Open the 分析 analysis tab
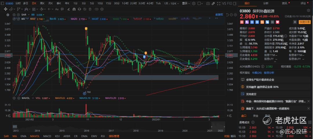Screen dimensions: 313x139 pos(266,3)
